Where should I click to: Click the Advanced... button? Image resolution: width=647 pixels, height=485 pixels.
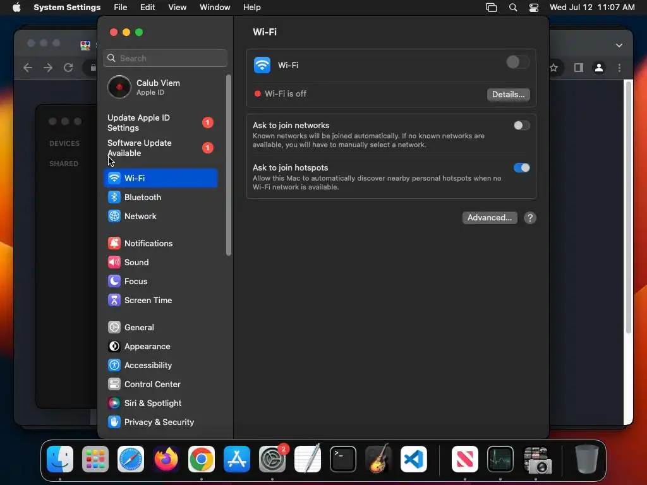point(490,218)
